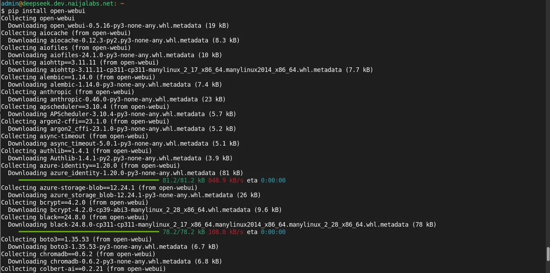
Task: Click the '848.9 kB/s' download speed
Action: [x=226, y=180]
